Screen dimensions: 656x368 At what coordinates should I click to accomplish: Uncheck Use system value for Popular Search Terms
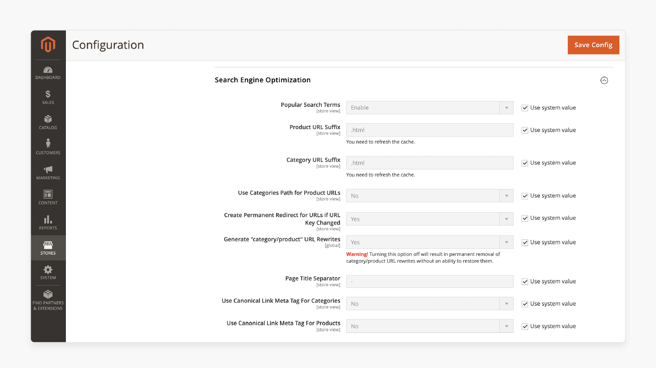(x=525, y=108)
